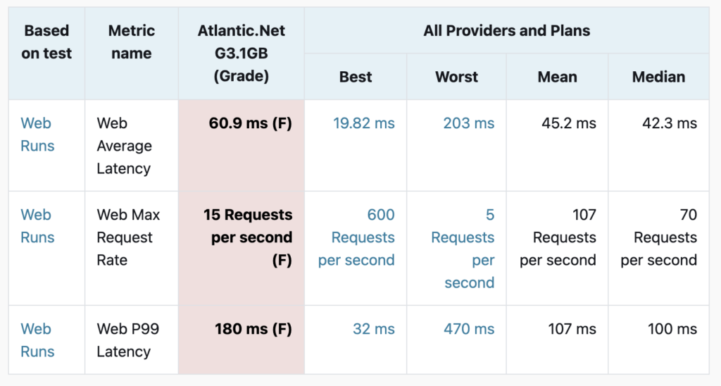This screenshot has width=721, height=386.
Task: Click the 203 ms worst latency link
Action: [468, 123]
